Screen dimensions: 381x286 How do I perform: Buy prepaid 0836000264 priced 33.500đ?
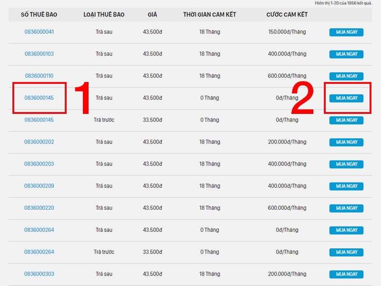[346, 252]
